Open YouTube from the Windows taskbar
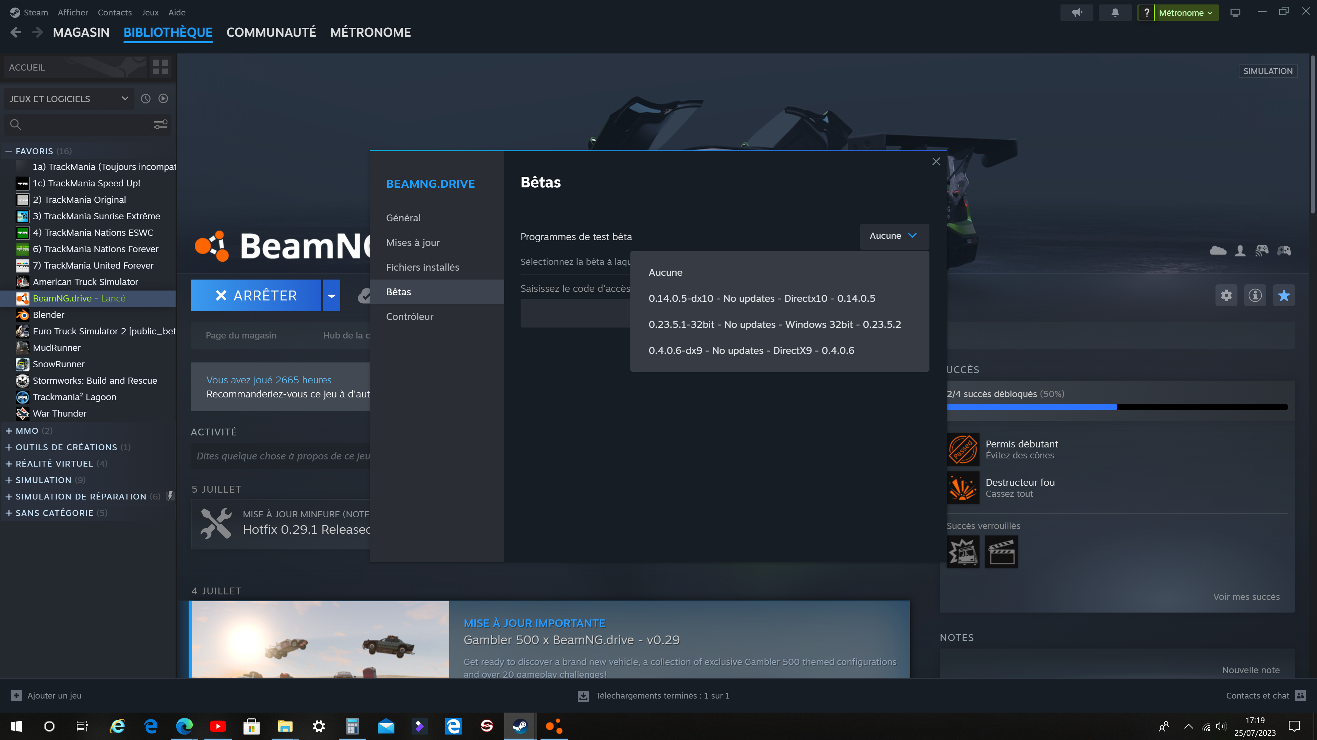1317x740 pixels. click(218, 726)
